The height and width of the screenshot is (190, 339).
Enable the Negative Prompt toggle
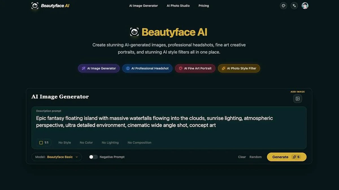(93, 157)
